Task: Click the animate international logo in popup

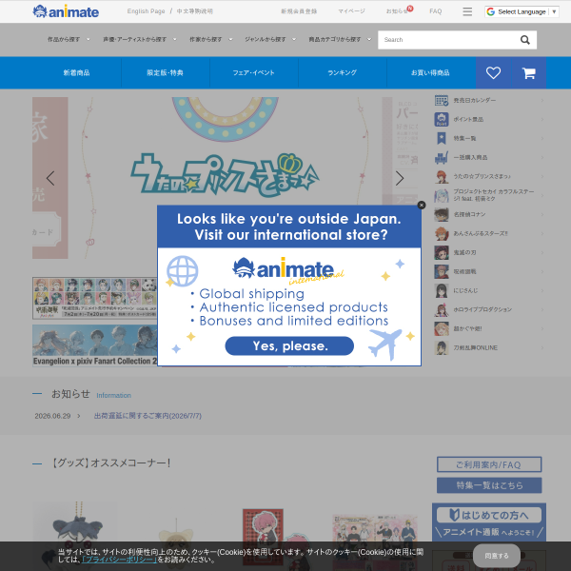Action: click(287, 270)
